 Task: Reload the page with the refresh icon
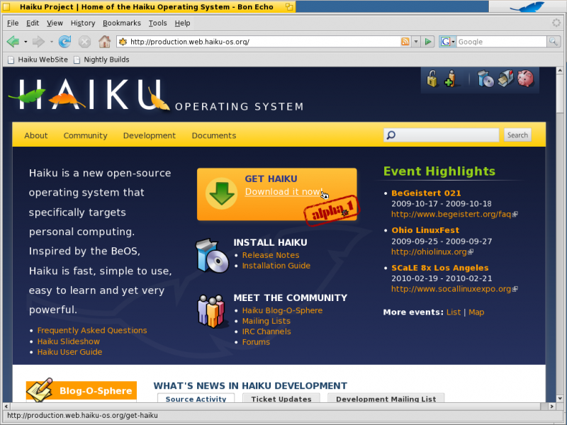click(x=64, y=42)
